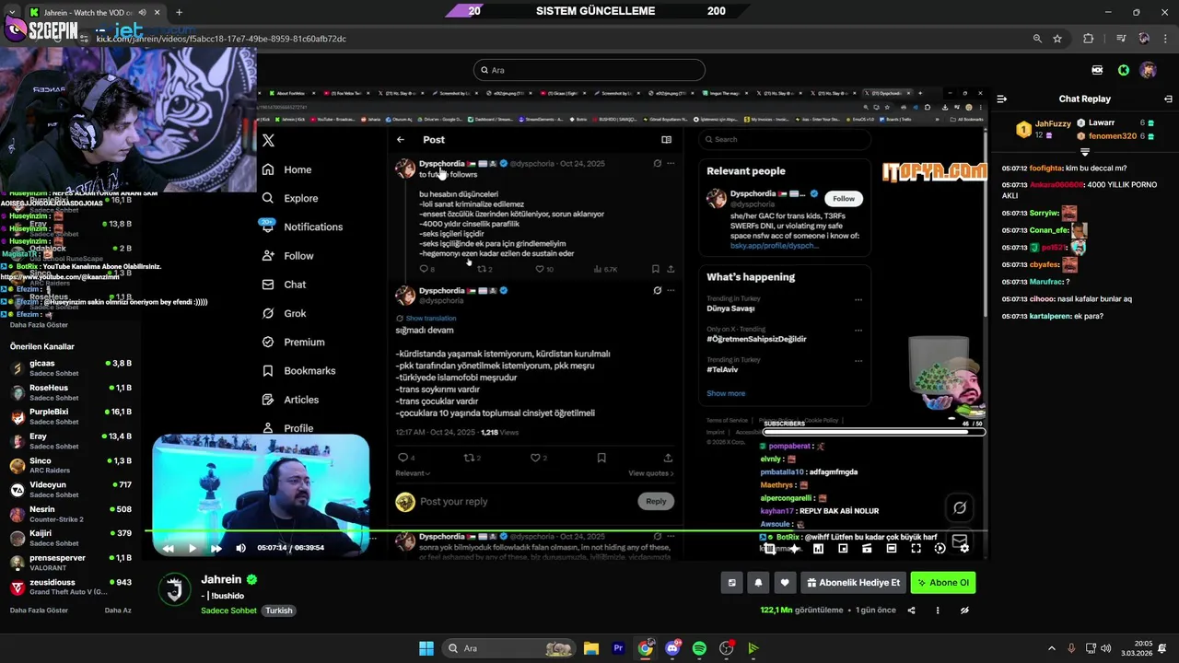Click the browser address bar URL
The image size is (1179, 663).
click(x=221, y=39)
